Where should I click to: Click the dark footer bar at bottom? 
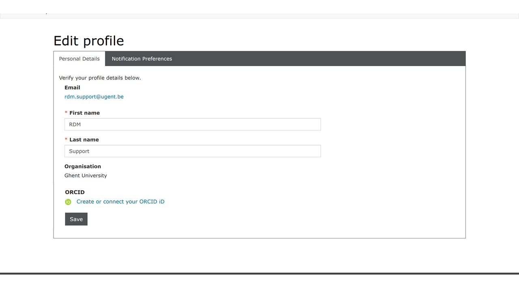(x=259, y=274)
